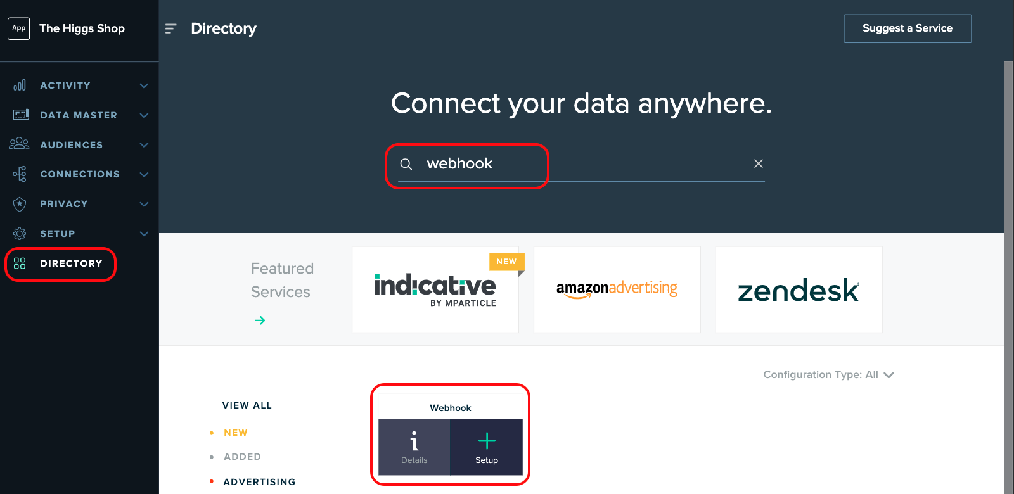Click the Directory grid icon

click(x=20, y=263)
